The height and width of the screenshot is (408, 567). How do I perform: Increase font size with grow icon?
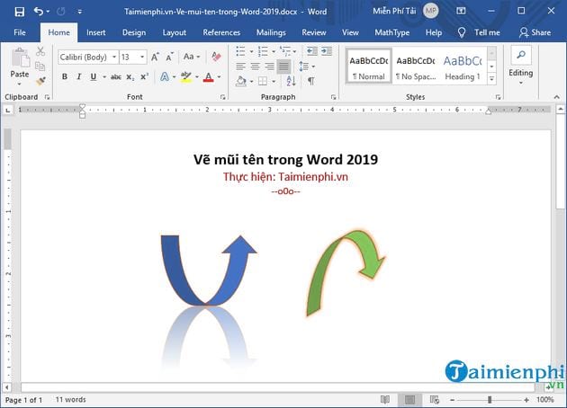pyautogui.click(x=155, y=57)
